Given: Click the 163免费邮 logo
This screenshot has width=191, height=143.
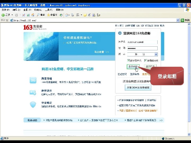Looking at the screenshot, I should (35, 27).
